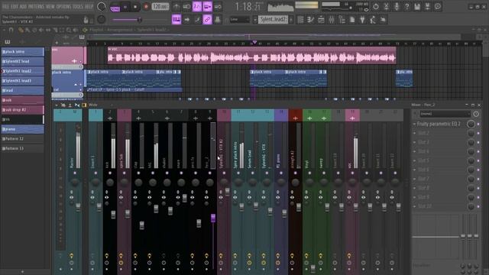489x275 pixels.
Task: Expand the Slot 8 arrow
Action: 414,188
